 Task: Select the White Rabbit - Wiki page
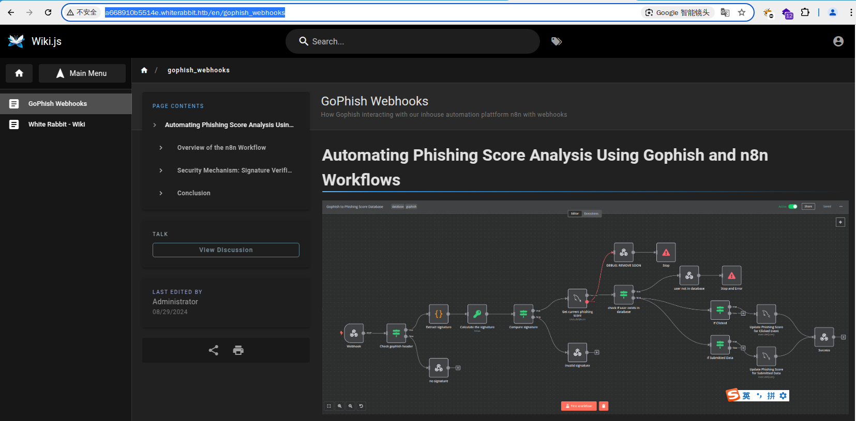coord(66,124)
